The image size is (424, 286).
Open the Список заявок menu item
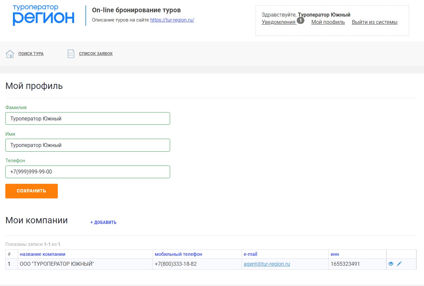point(96,54)
